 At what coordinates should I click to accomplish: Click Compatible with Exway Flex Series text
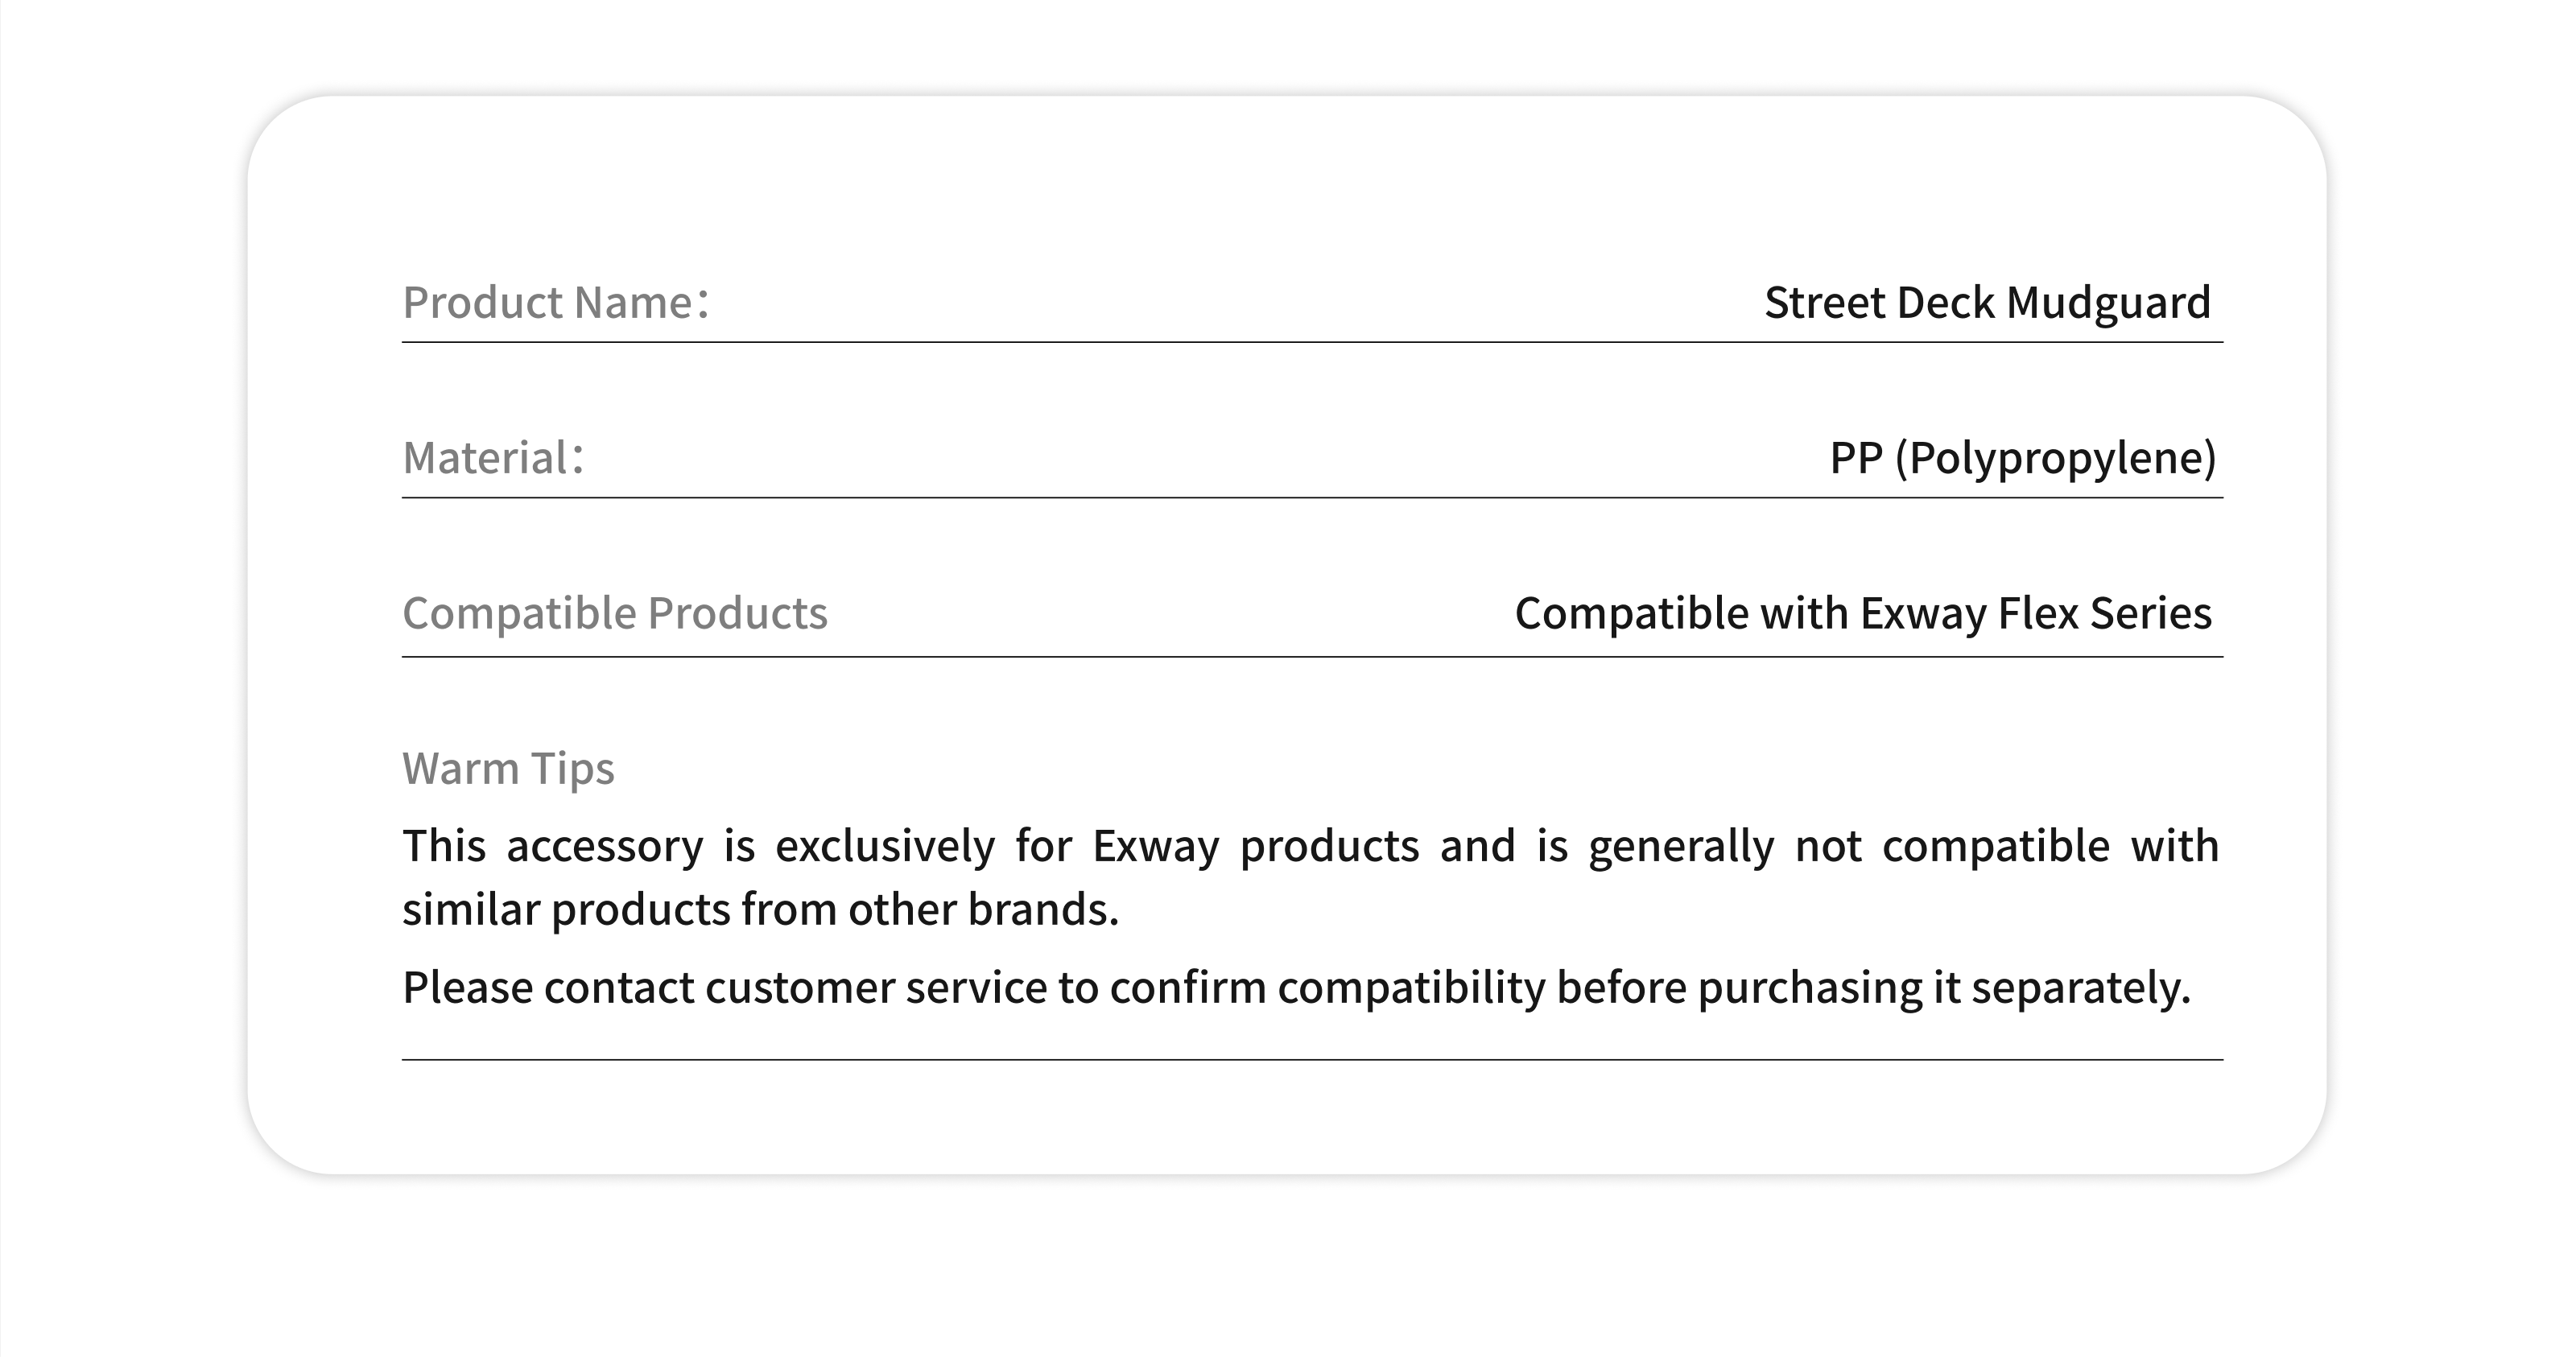(x=1862, y=612)
